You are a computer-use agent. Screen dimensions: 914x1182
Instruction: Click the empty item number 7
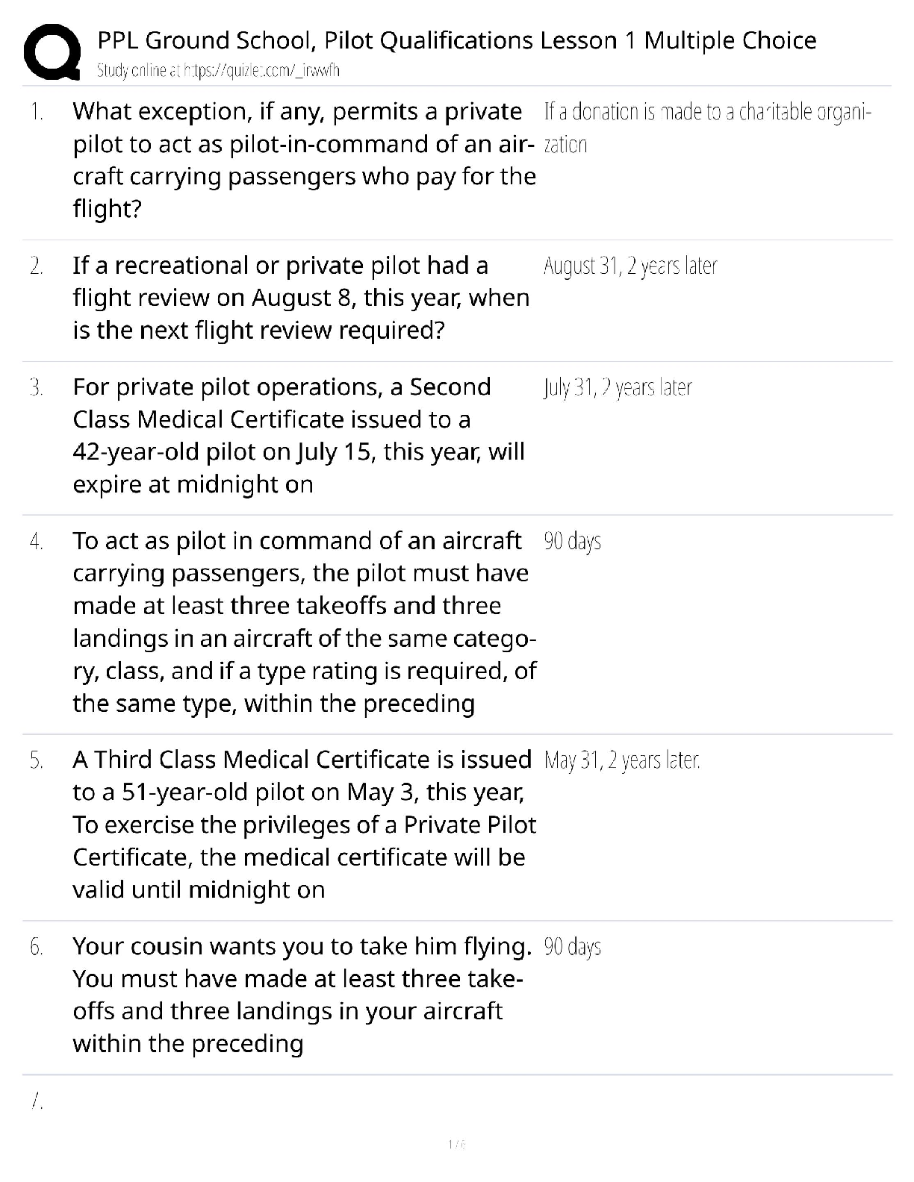click(37, 1101)
